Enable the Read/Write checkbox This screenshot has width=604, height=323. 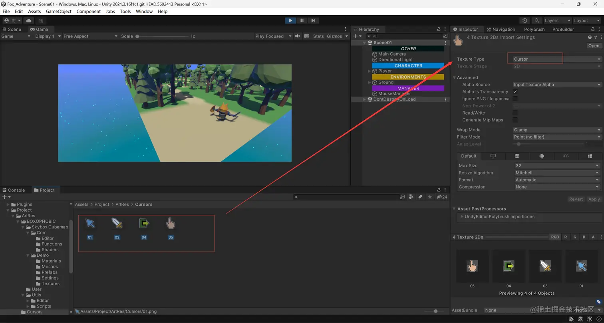click(x=515, y=113)
